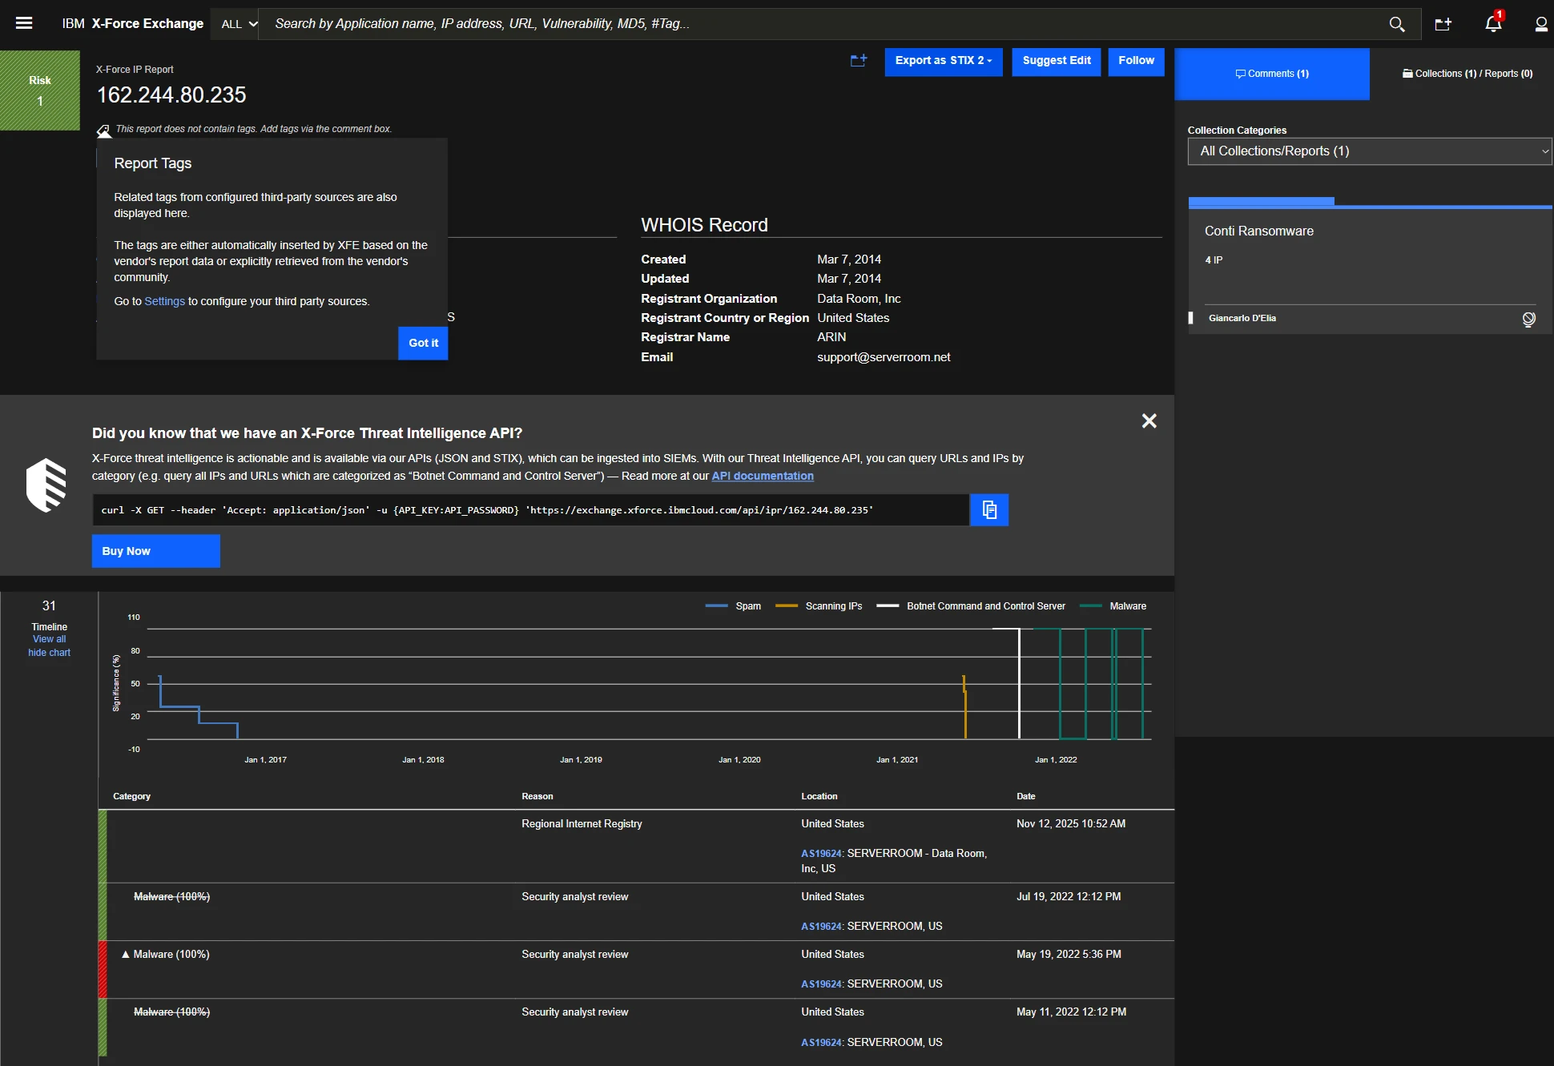Click the struck-through Malware (100%) May 11 entry
Viewport: 1554px width, 1066px height.
[171, 1012]
